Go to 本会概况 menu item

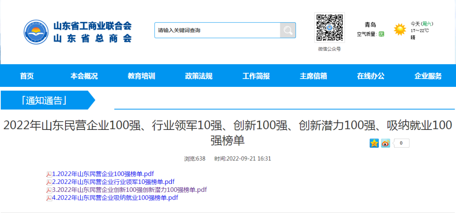coord(84,76)
